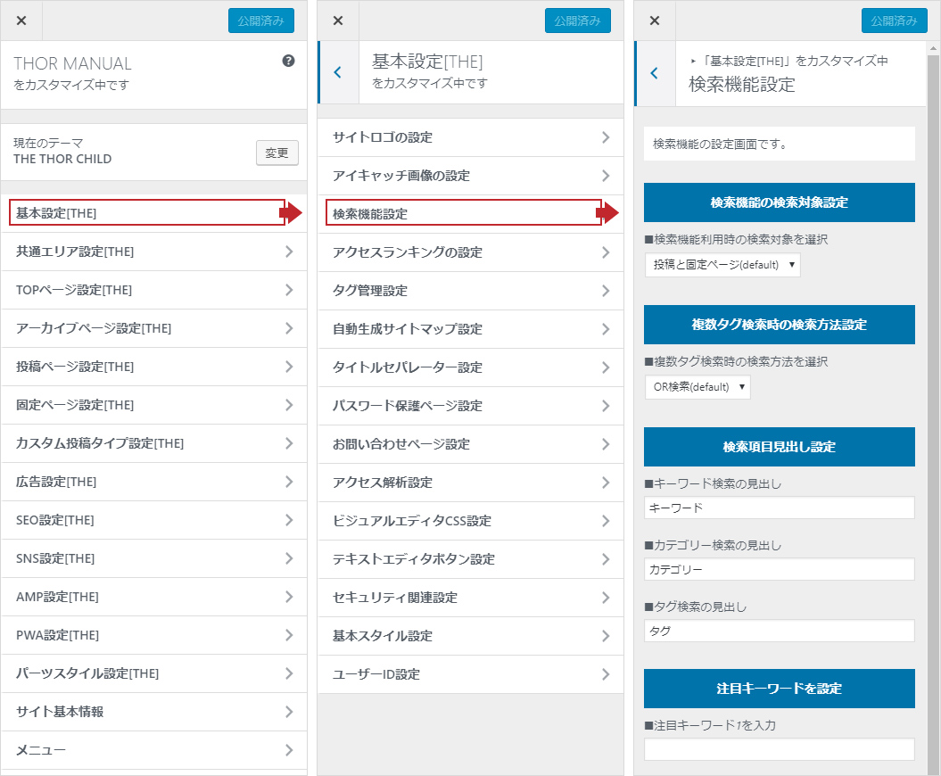The height and width of the screenshot is (776, 941).
Task: Click chevron beside メニュー
Action: pos(289,750)
